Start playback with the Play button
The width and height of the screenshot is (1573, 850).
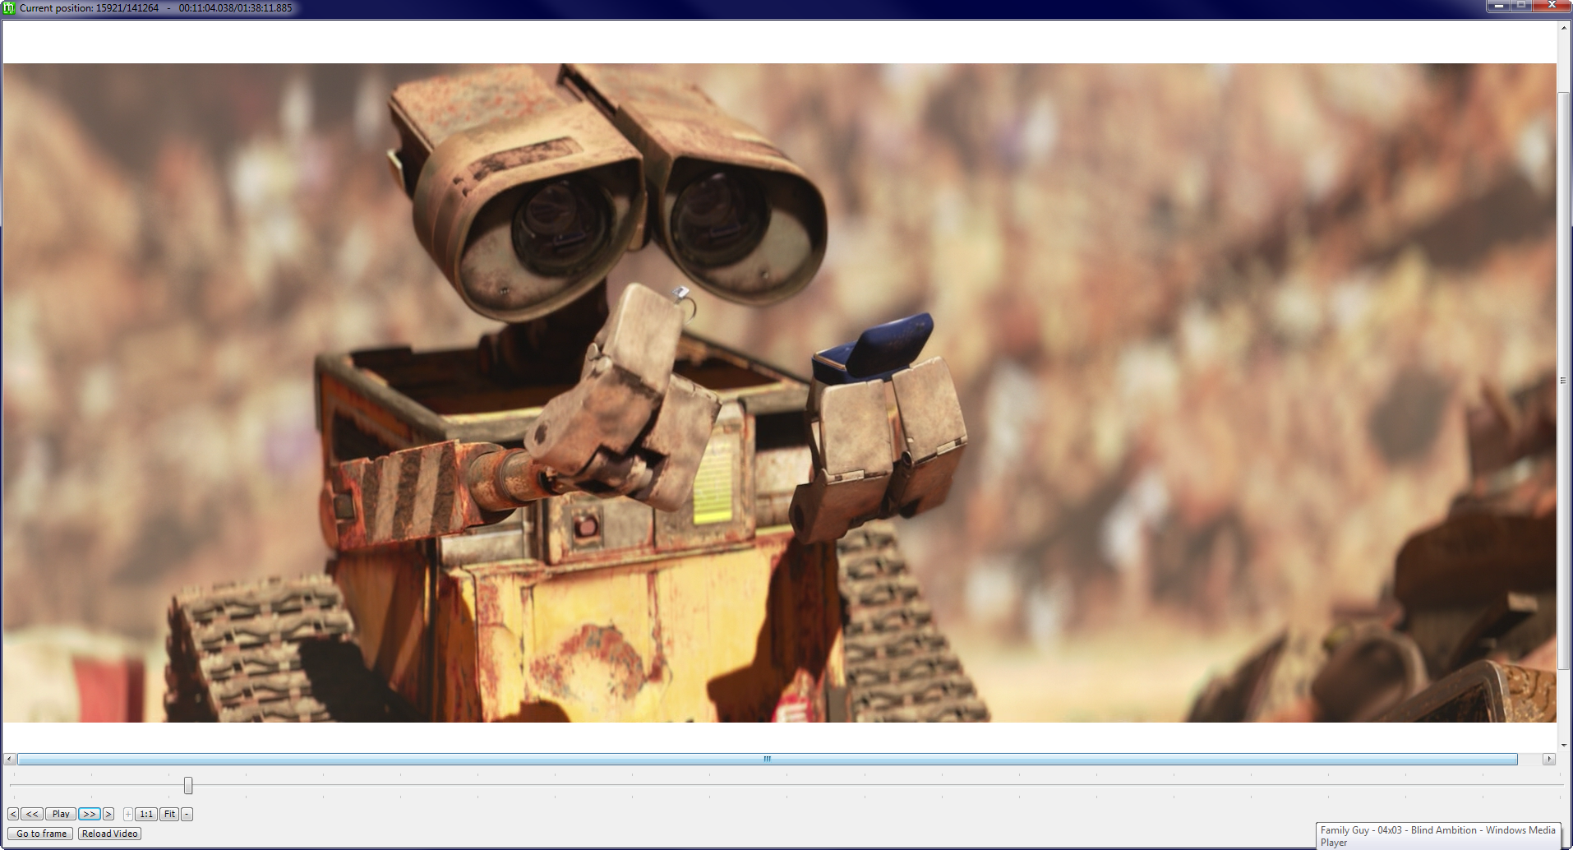tap(61, 814)
